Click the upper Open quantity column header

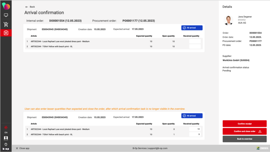point(168,36)
